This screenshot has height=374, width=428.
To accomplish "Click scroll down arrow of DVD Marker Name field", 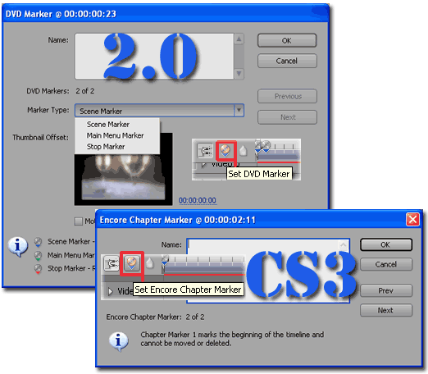I will pyautogui.click(x=239, y=74).
